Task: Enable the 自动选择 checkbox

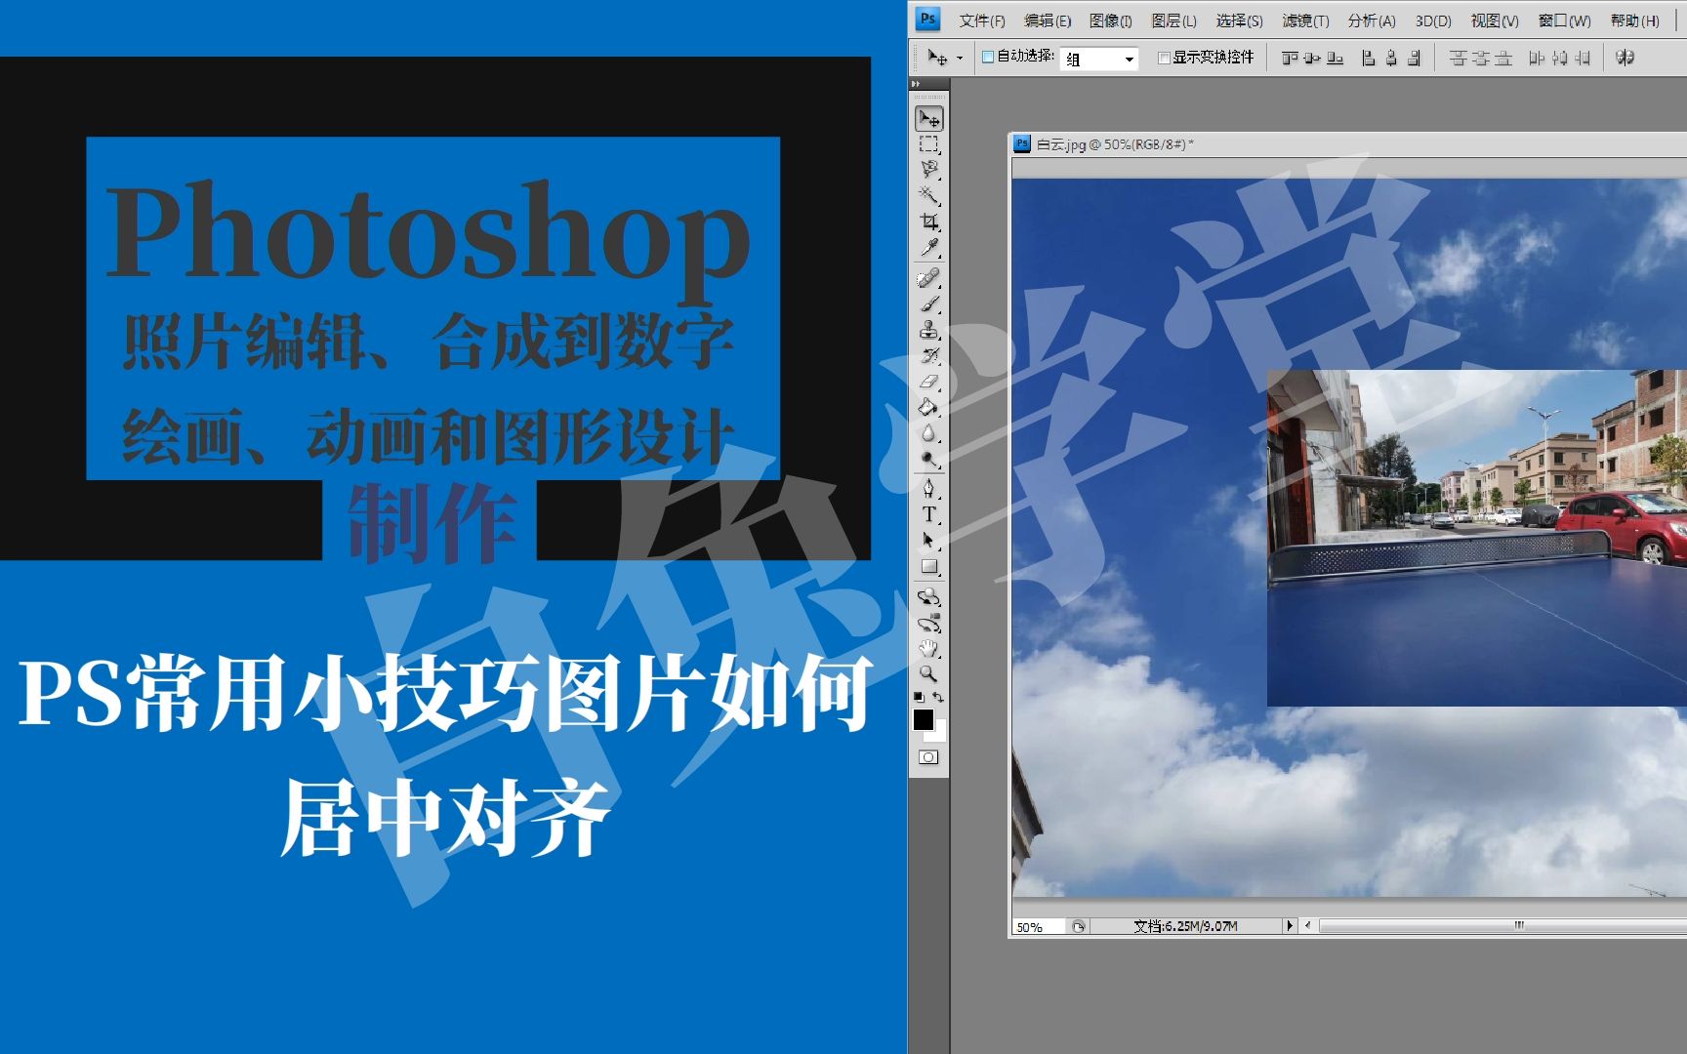Action: point(986,58)
